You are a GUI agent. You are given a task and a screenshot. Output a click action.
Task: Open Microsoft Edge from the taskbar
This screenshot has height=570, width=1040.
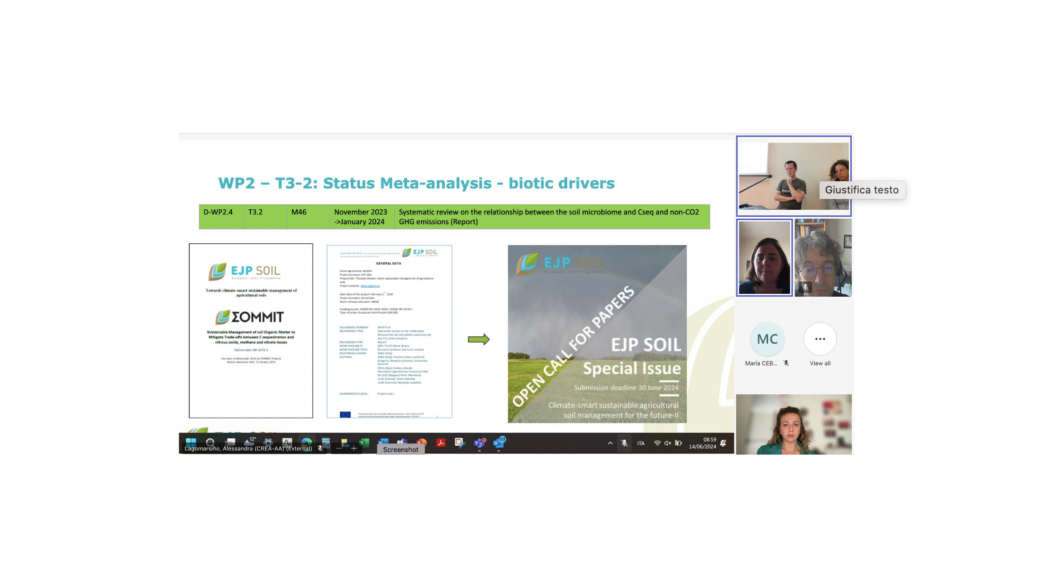306,442
